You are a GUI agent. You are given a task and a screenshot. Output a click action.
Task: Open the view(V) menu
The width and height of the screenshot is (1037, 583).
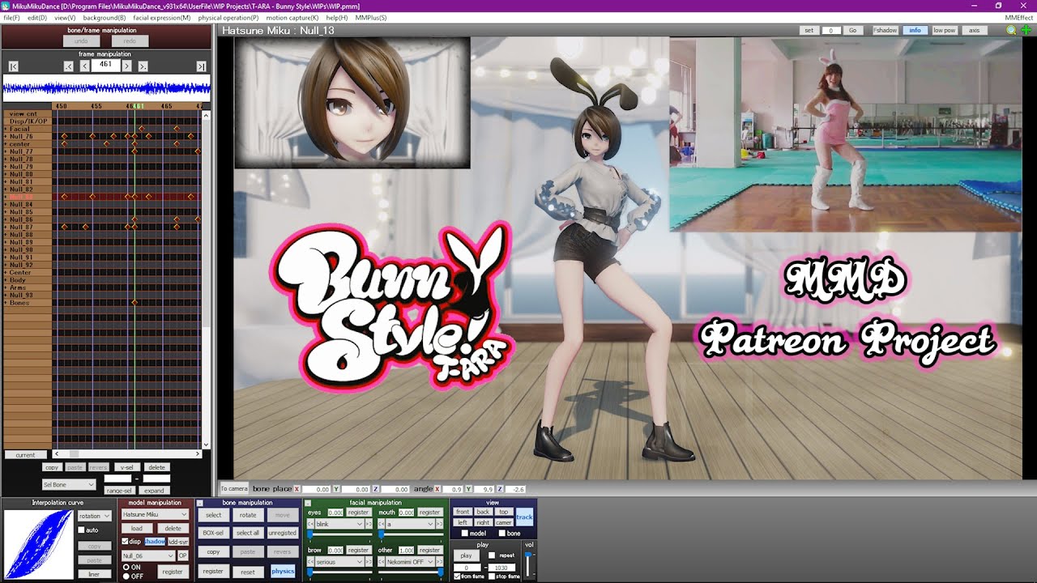65,17
